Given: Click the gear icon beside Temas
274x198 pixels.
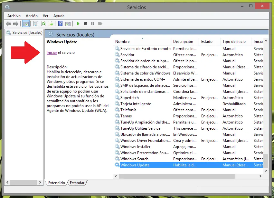Looking at the screenshot, I should [117, 116].
